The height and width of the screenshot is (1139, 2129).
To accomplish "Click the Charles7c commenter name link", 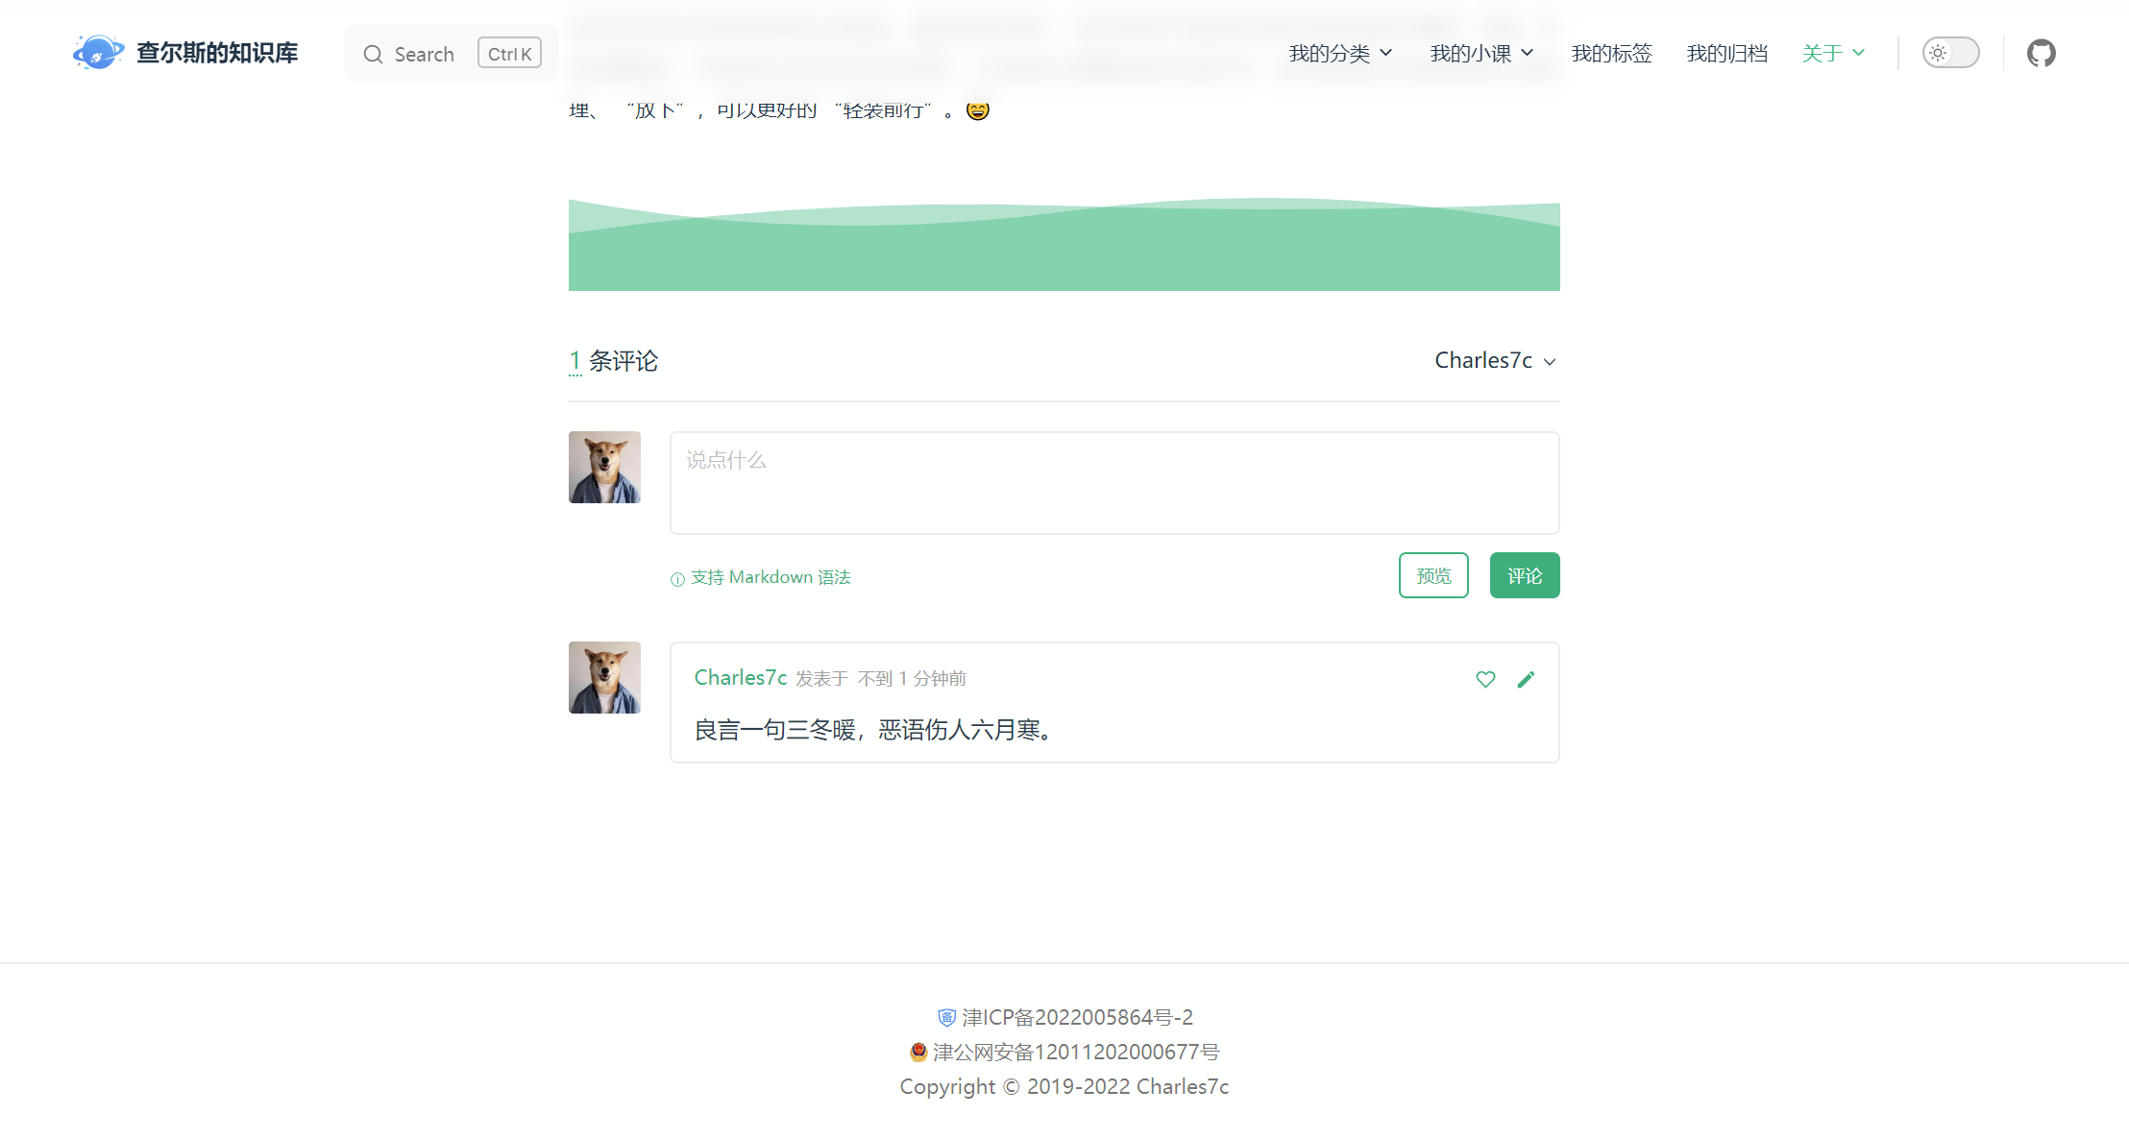I will (741, 678).
